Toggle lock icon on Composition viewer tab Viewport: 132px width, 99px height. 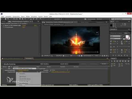click(45, 22)
